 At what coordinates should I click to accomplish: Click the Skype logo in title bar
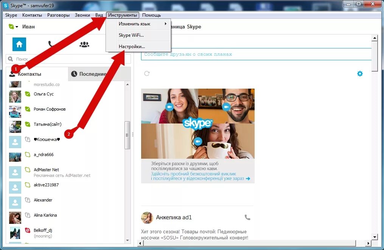click(5, 5)
